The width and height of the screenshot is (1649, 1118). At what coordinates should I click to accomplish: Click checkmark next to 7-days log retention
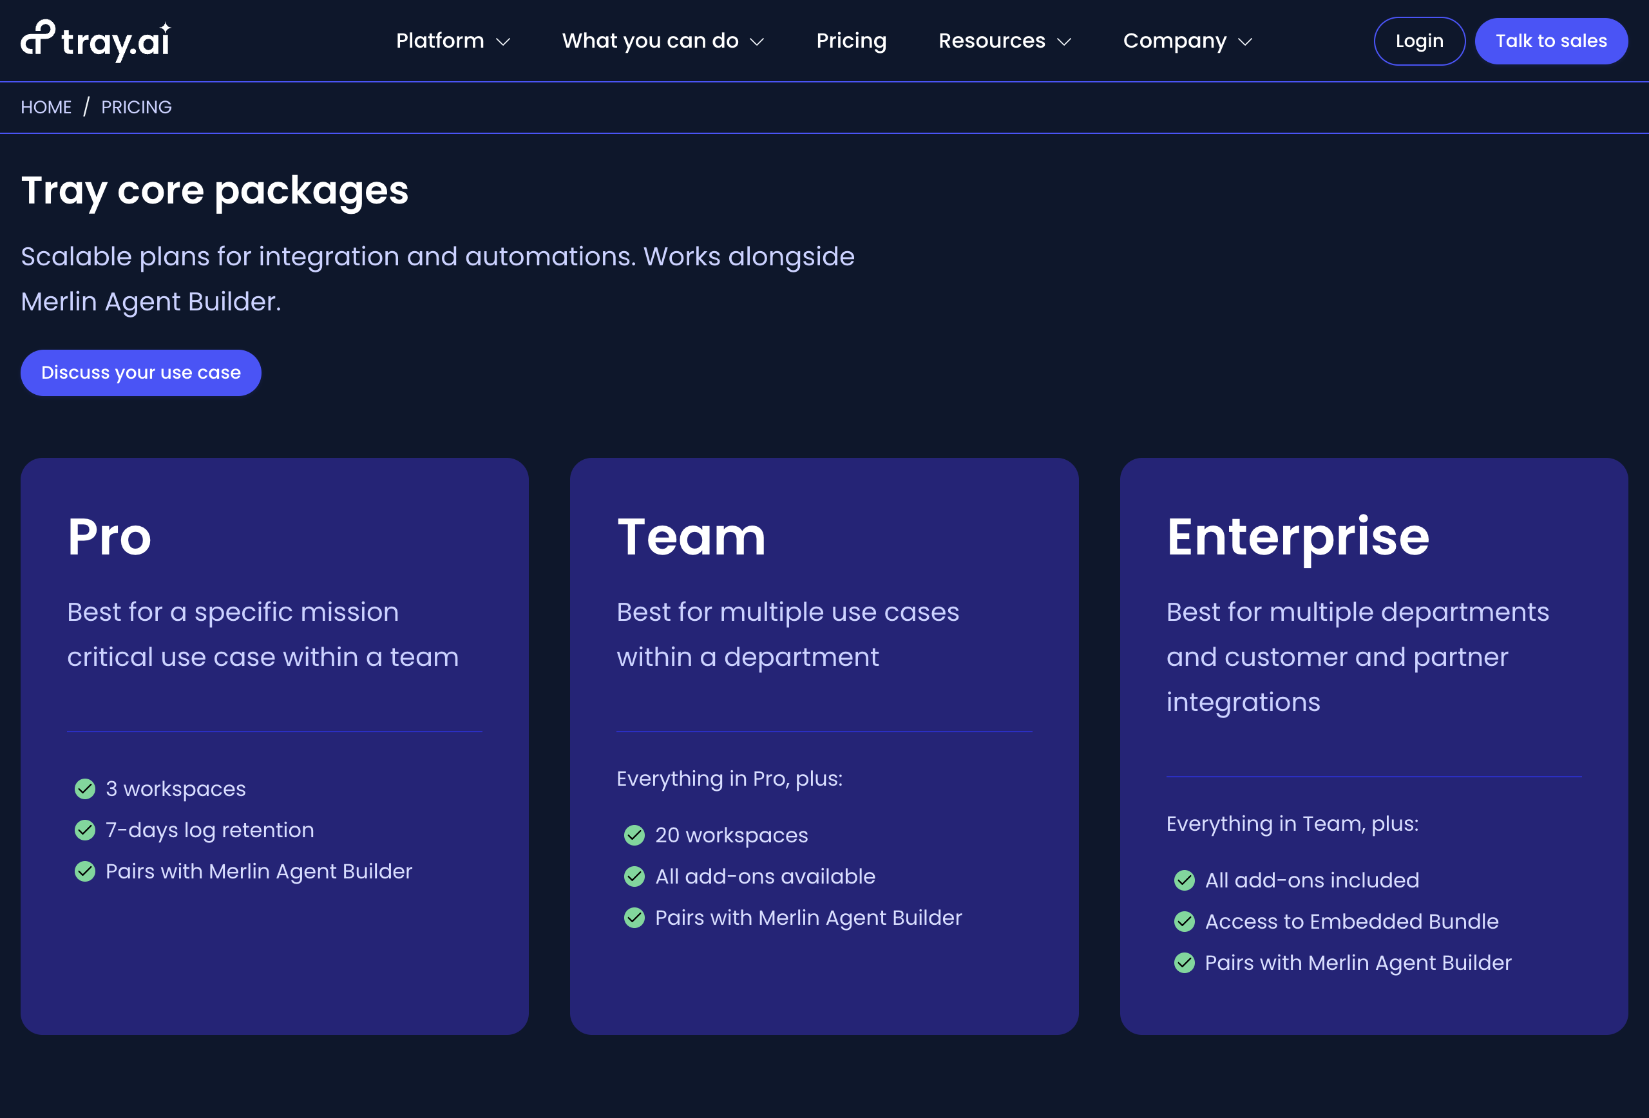click(85, 830)
